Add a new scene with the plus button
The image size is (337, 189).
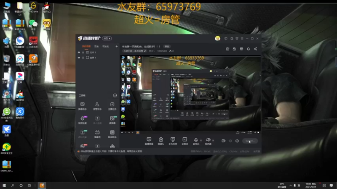click(x=117, y=46)
